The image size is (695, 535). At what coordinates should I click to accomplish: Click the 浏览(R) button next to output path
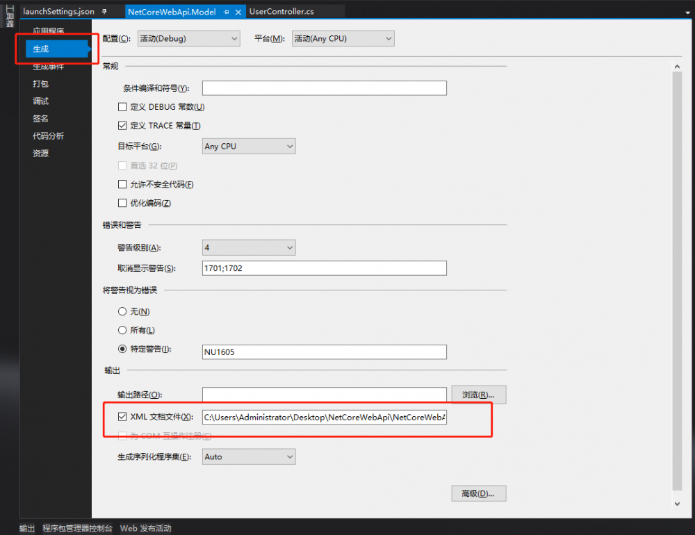pyautogui.click(x=478, y=394)
